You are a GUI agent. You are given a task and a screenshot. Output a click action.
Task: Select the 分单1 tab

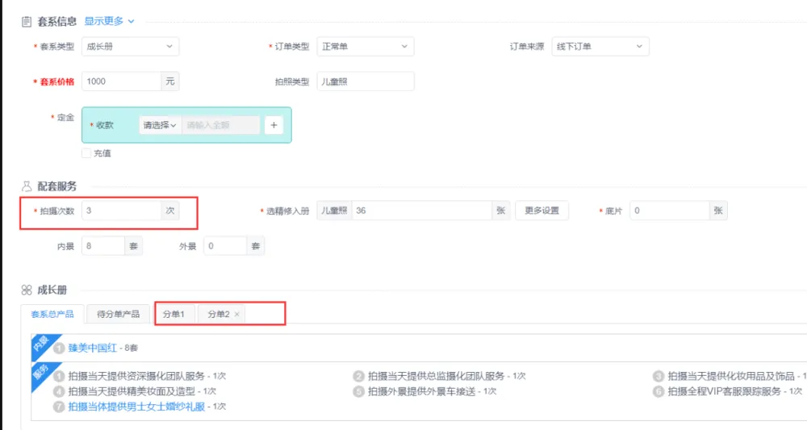pos(174,314)
